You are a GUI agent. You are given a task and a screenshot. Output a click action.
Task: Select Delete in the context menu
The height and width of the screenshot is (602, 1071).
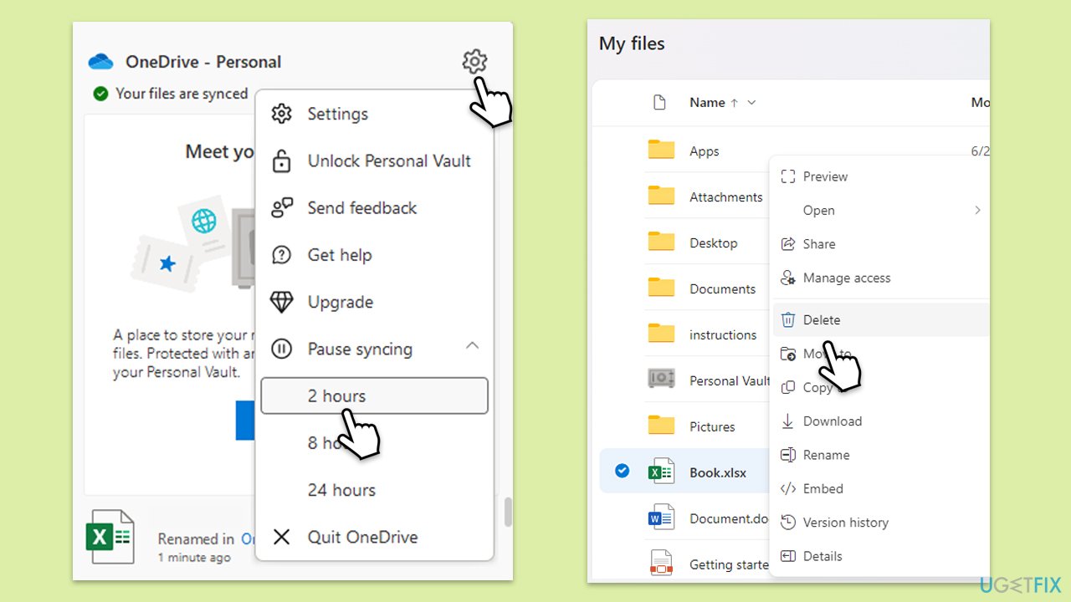click(x=879, y=319)
